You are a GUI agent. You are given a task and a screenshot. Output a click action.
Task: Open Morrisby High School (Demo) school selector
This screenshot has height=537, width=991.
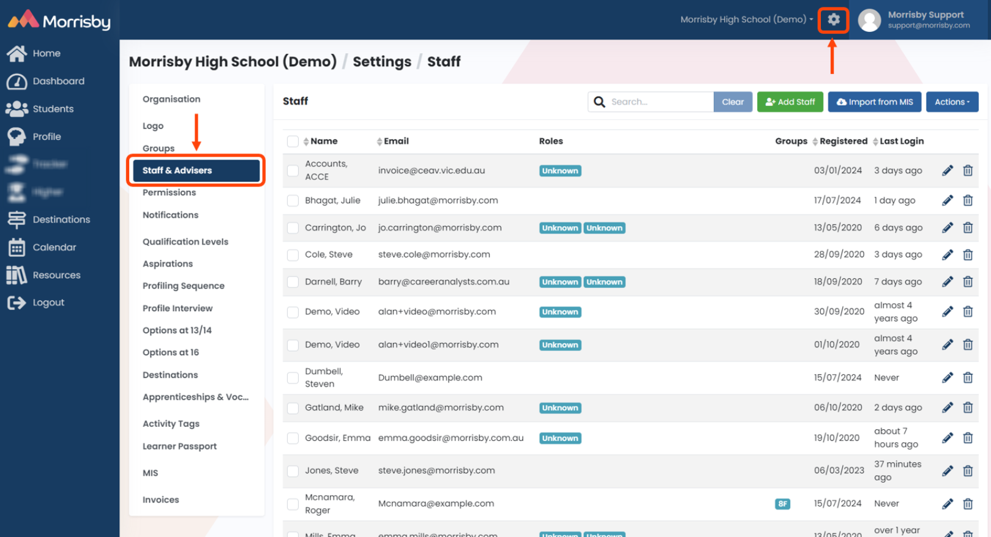pos(747,20)
